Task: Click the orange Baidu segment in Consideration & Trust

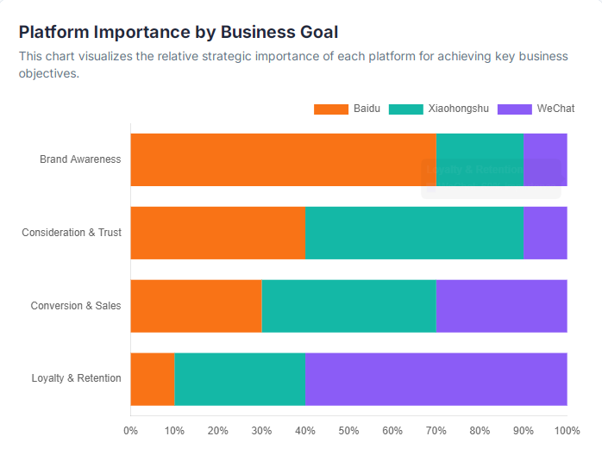Action: pos(217,233)
